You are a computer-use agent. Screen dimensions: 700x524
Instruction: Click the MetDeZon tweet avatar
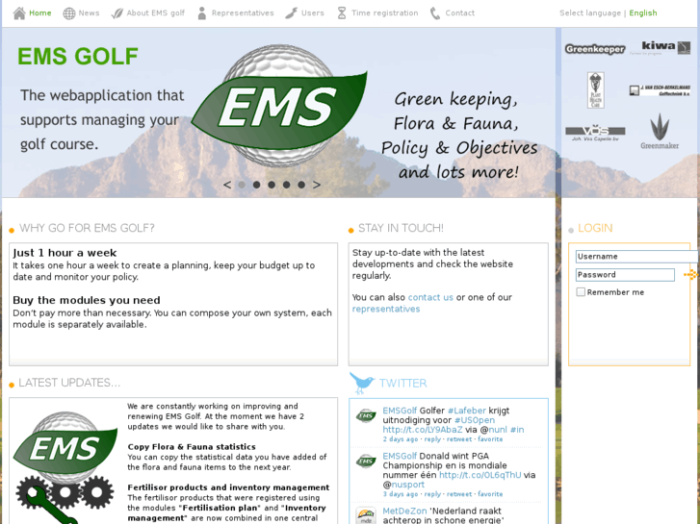[x=366, y=515]
